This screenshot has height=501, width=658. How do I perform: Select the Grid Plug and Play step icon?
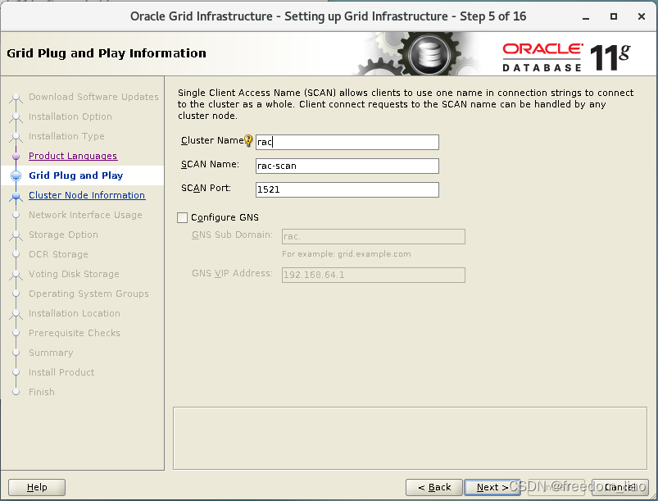pos(17,175)
